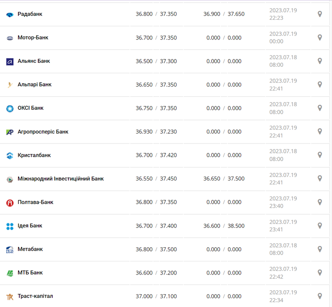The image size is (332, 307).
Task: Open the Агропросперіс Банк page
Action: [43, 132]
